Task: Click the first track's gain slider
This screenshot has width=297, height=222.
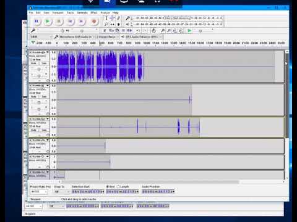Action: (39, 69)
